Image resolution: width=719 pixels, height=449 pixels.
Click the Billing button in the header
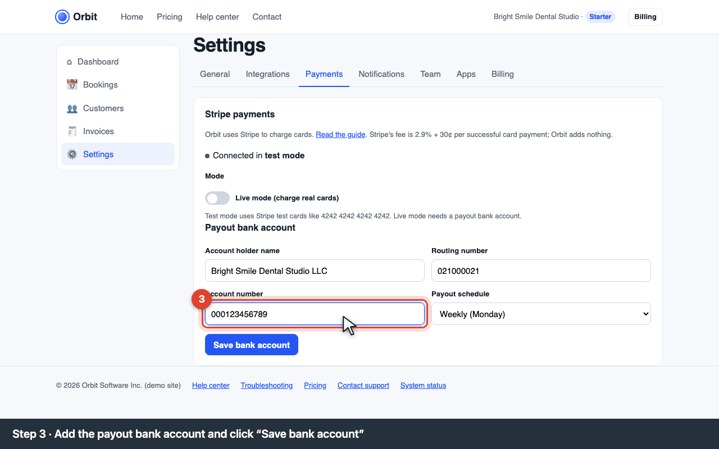tap(645, 17)
